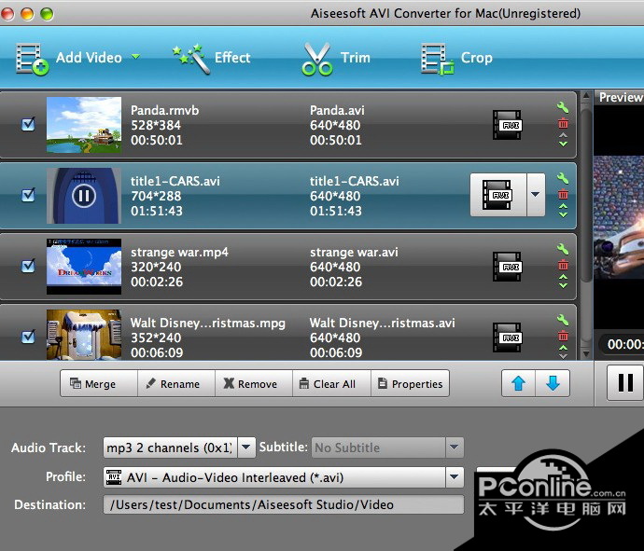The image size is (644, 551).
Task: Click the Merge button
Action: 99,383
